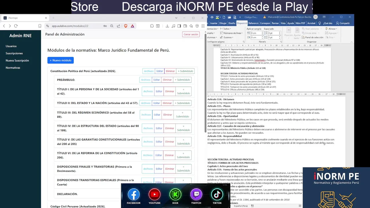Open the Vista ribbon tab

tap(283, 23)
